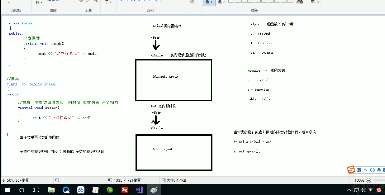Open the emoji panel on Sogou IME bar
This screenshot has width=385, height=195.
coord(372,170)
